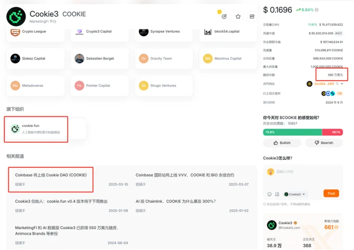Screen dimensions: 354x250
Task: Click the 368 following count
Action: click(307, 245)
